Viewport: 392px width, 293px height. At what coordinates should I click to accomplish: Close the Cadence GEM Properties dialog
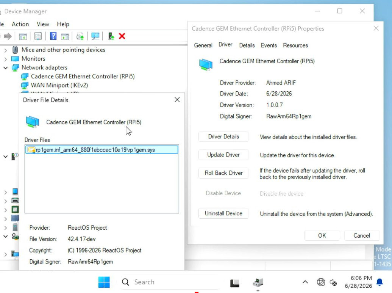(x=376, y=28)
